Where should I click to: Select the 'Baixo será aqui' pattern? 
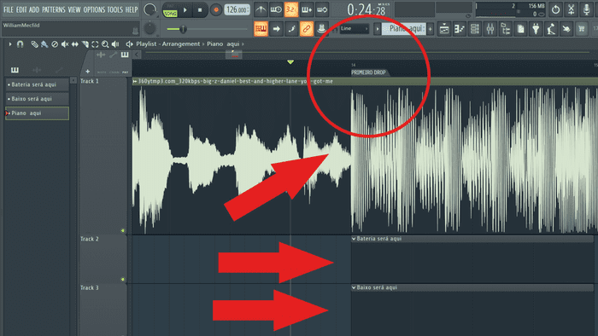[37, 99]
